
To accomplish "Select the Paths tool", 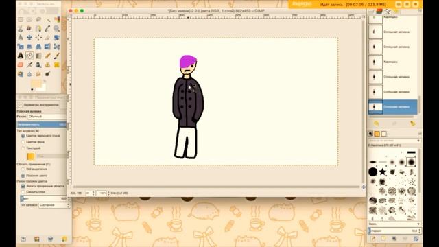I will click(x=38, y=29).
